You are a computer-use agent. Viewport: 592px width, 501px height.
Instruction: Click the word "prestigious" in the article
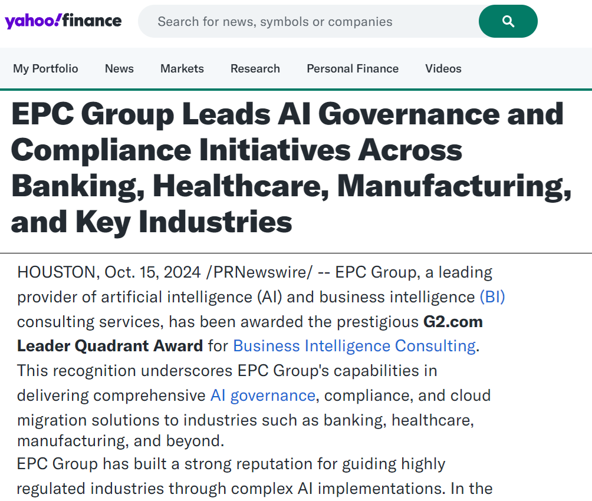375,322
